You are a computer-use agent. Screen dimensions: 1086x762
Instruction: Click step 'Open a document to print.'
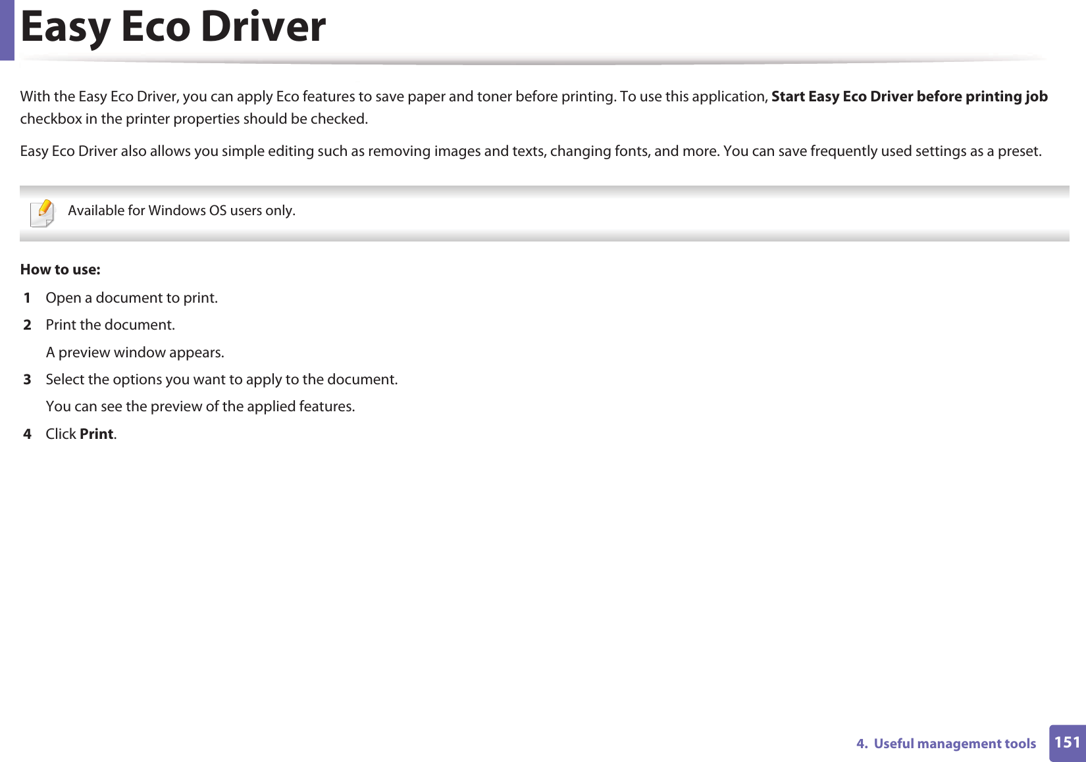[x=132, y=298]
